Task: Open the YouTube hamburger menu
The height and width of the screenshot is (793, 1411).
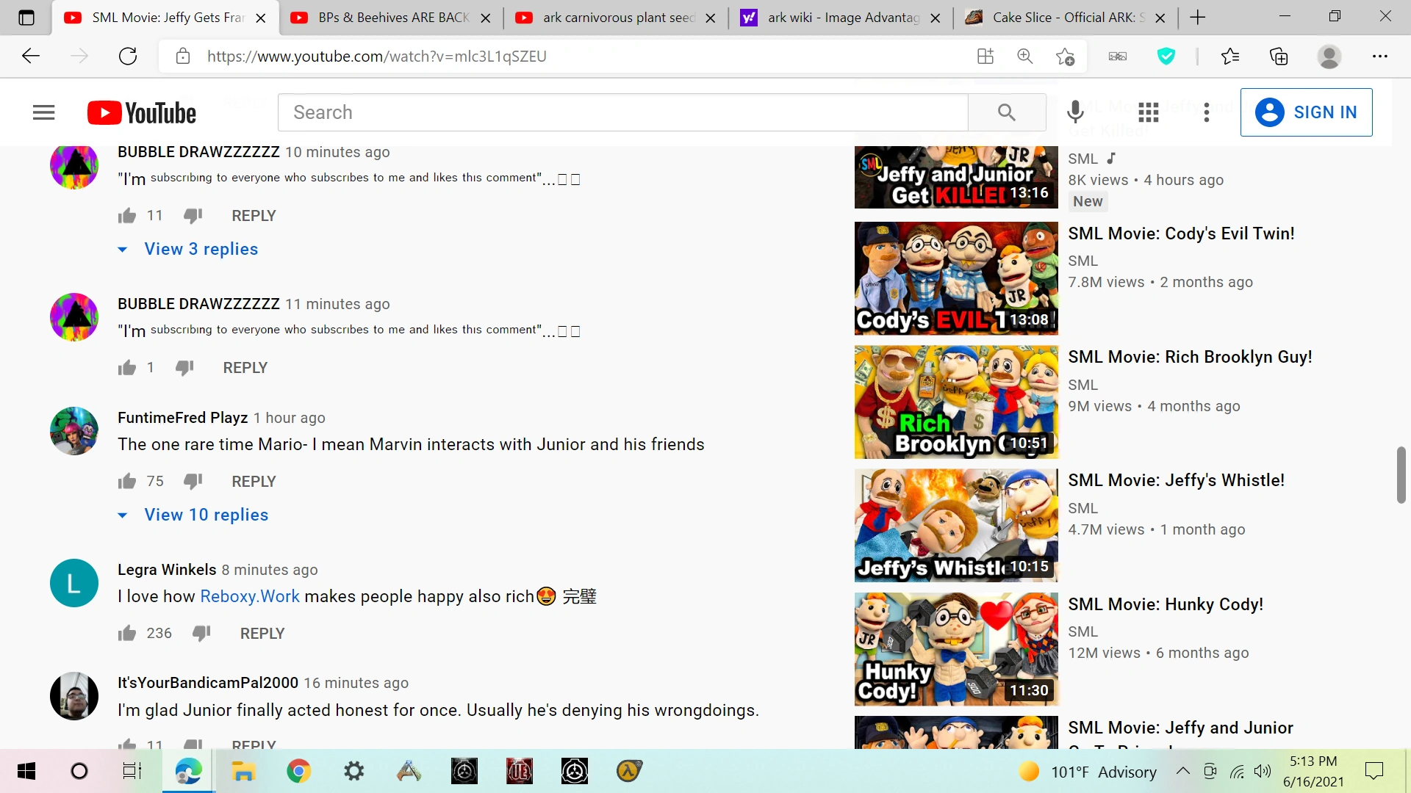Action: [x=43, y=112]
